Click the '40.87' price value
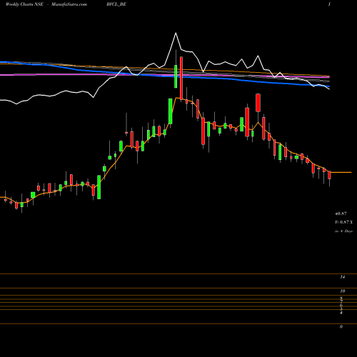This screenshot has width=357, height=357. [x=341, y=213]
